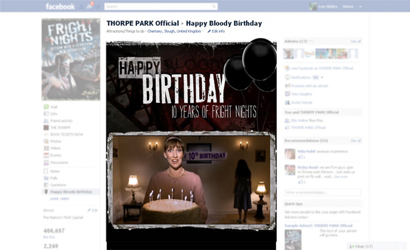Open the Discussions tab icon
Viewport: 410px width, 250px height.
pos(46,163)
